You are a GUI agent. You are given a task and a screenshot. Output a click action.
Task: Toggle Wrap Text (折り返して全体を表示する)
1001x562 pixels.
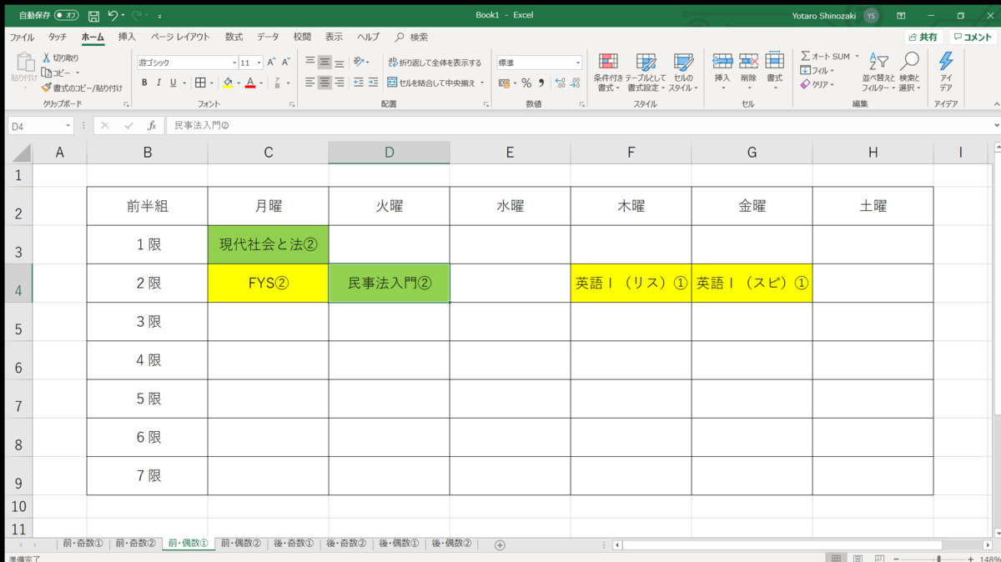(x=435, y=63)
